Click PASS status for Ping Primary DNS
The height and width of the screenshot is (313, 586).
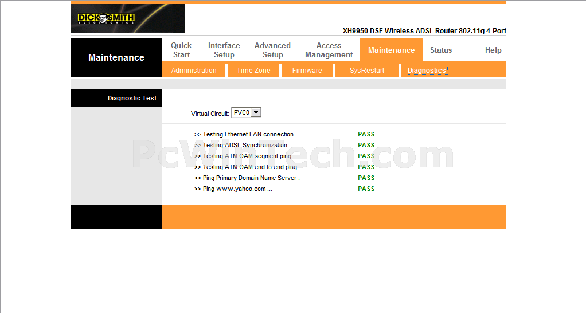coord(366,178)
